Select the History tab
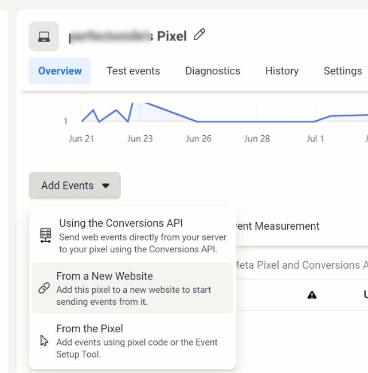Image resolution: width=368 pixels, height=373 pixels. pos(281,71)
